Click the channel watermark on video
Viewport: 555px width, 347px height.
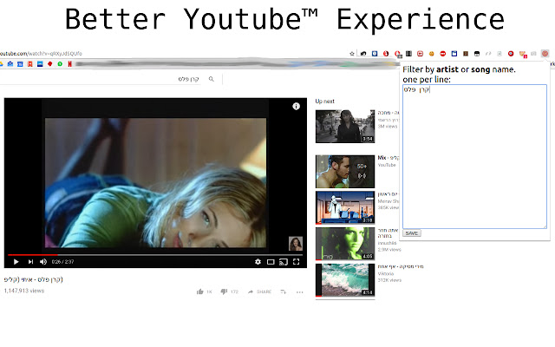(296, 244)
